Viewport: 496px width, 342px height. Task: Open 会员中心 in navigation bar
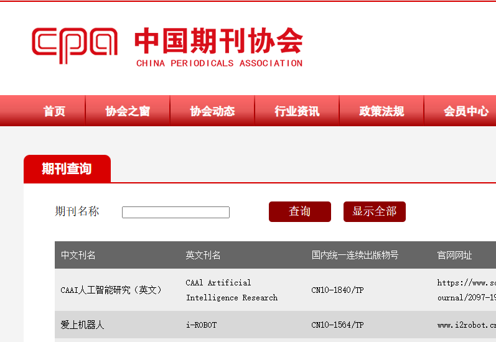[x=466, y=111]
